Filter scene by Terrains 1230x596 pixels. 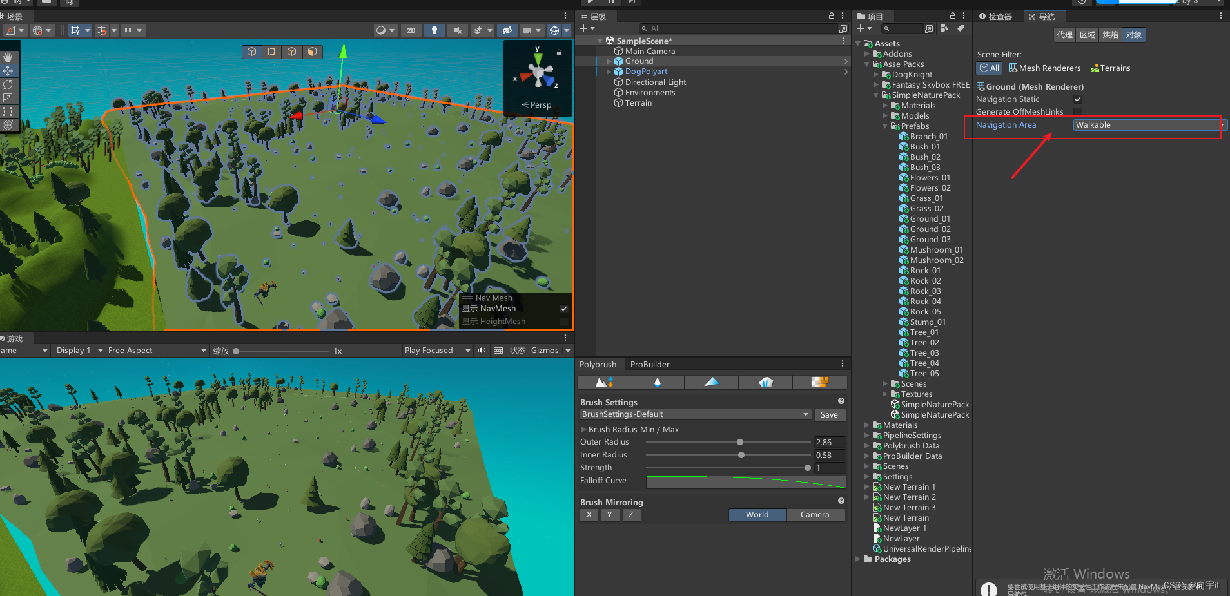[x=1111, y=68]
